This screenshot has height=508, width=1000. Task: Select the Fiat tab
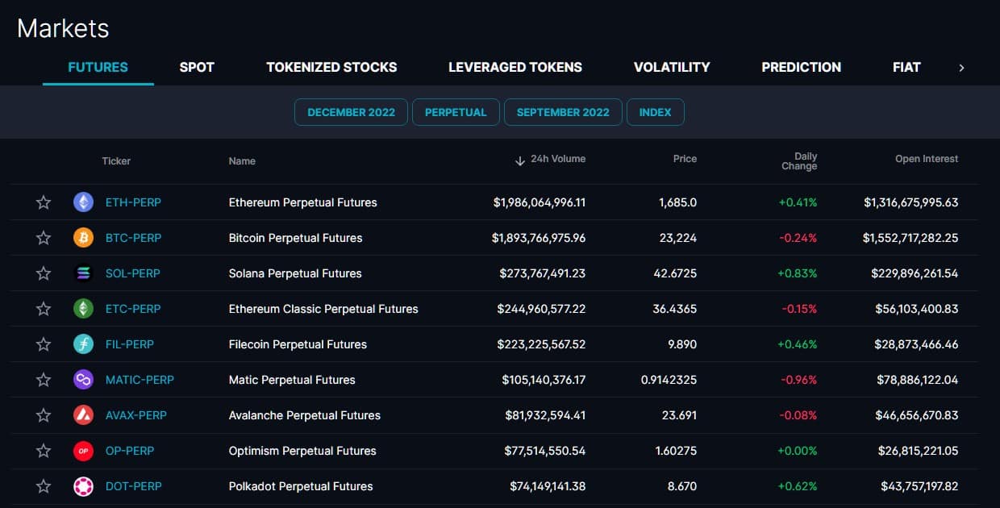point(906,67)
